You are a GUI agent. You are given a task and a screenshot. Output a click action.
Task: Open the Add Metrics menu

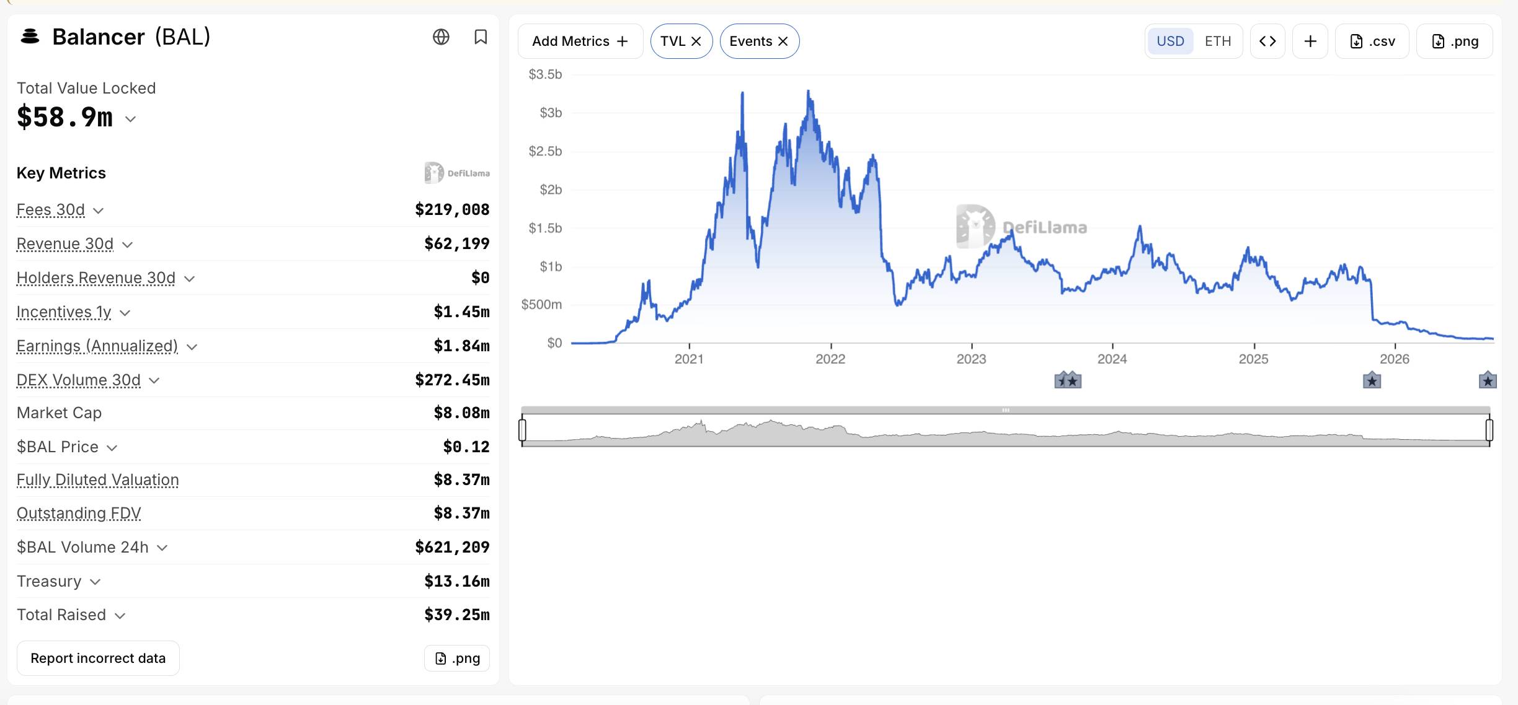click(x=580, y=42)
